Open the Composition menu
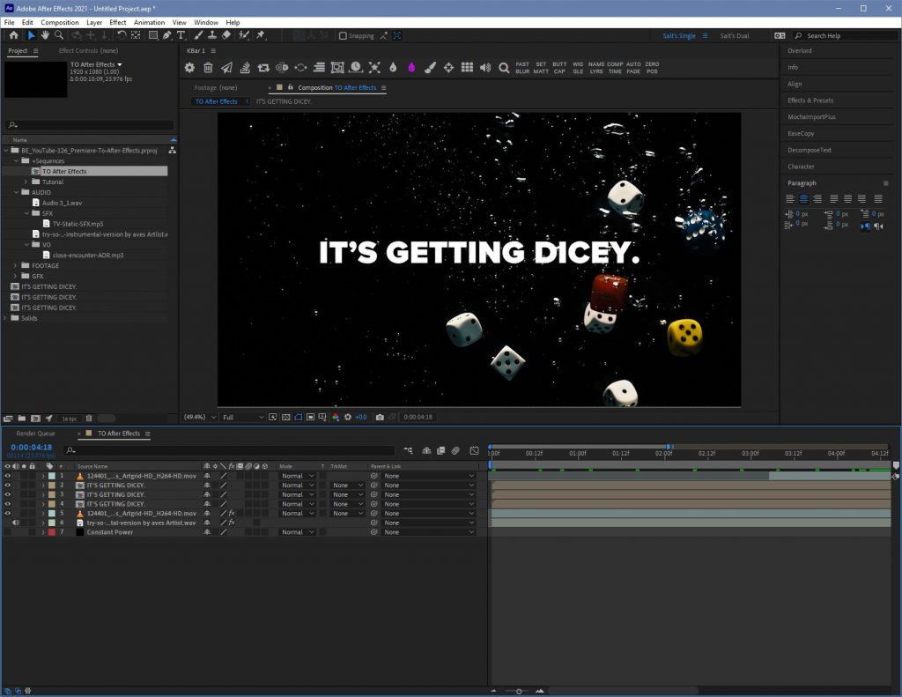Viewport: 902px width, 697px height. pyautogui.click(x=60, y=22)
